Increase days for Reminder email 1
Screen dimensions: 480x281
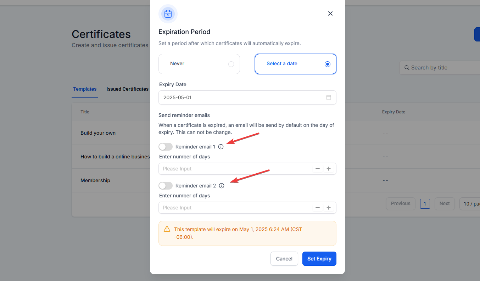click(x=329, y=169)
